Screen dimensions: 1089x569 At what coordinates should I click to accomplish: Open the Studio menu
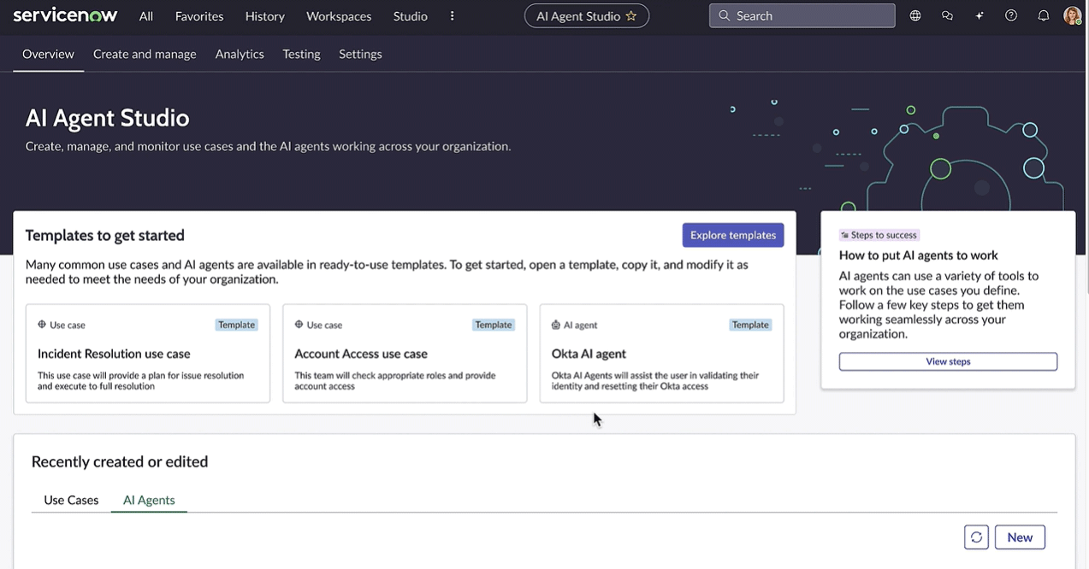pyautogui.click(x=411, y=16)
